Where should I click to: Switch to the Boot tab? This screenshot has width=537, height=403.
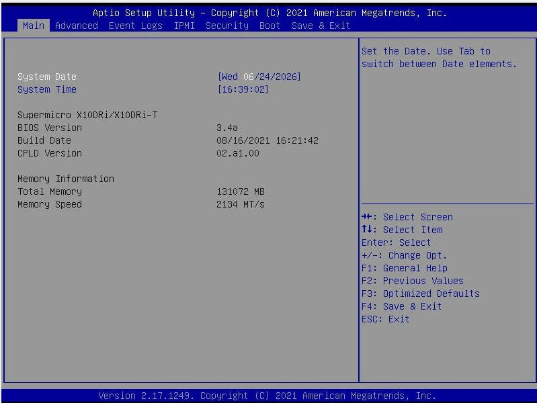(x=270, y=26)
